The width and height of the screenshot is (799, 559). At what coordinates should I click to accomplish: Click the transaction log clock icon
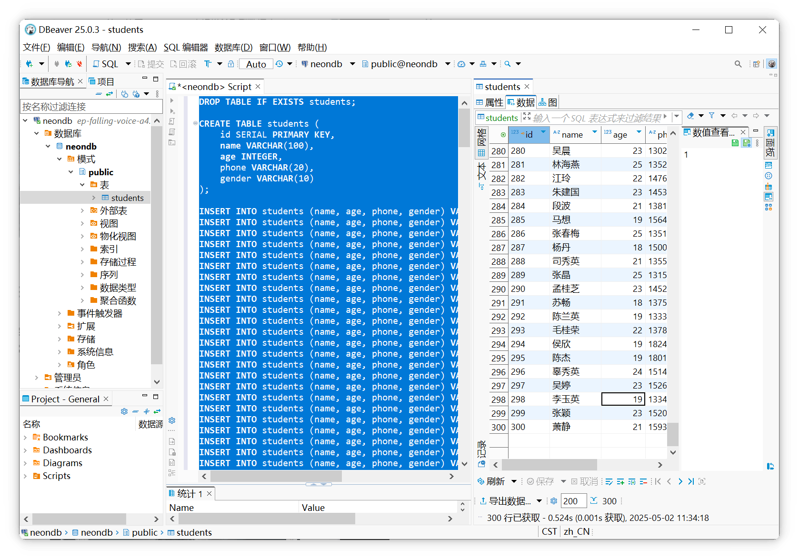pyautogui.click(x=280, y=64)
